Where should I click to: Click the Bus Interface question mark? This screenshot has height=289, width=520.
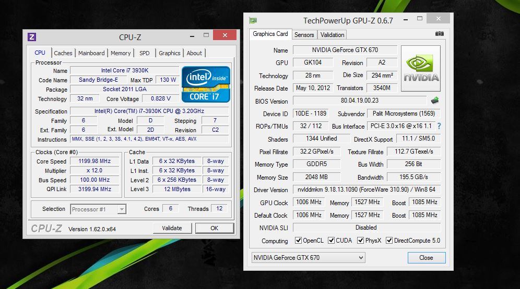(x=439, y=126)
